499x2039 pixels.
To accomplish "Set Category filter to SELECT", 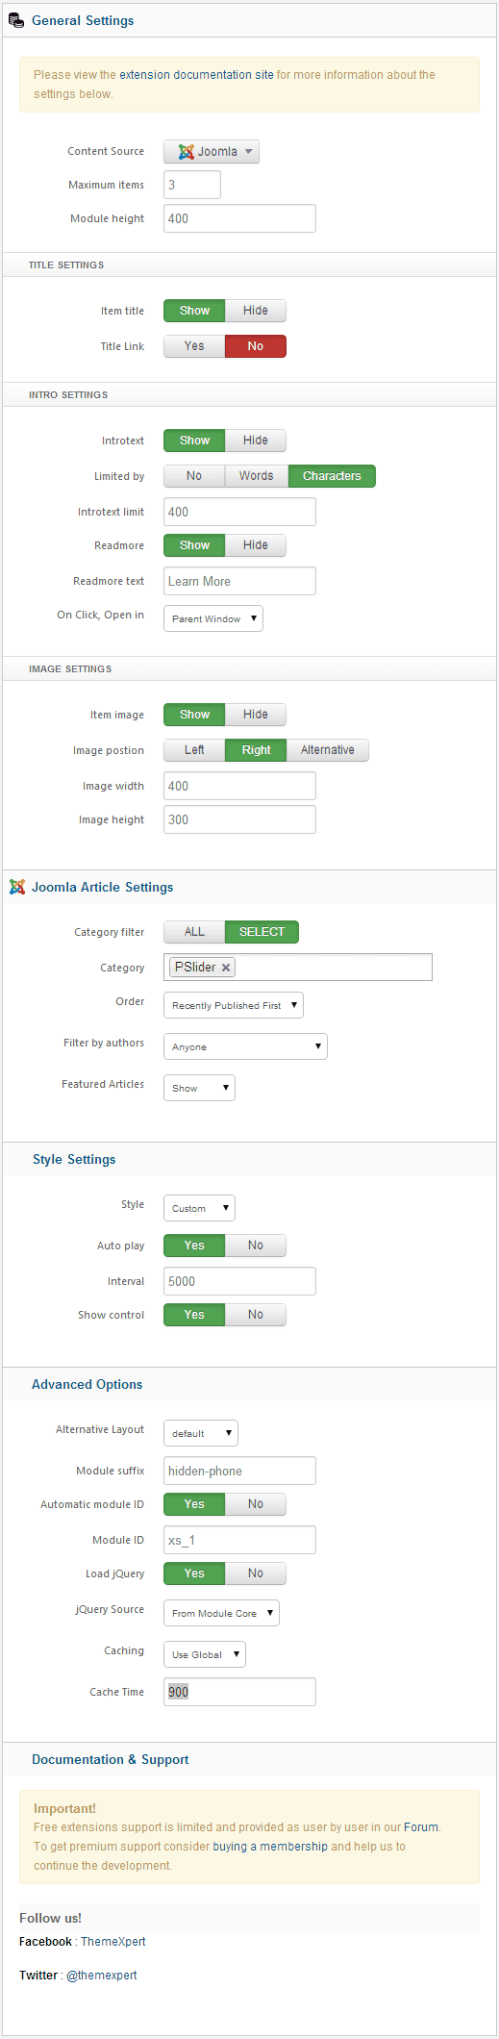I will [262, 932].
